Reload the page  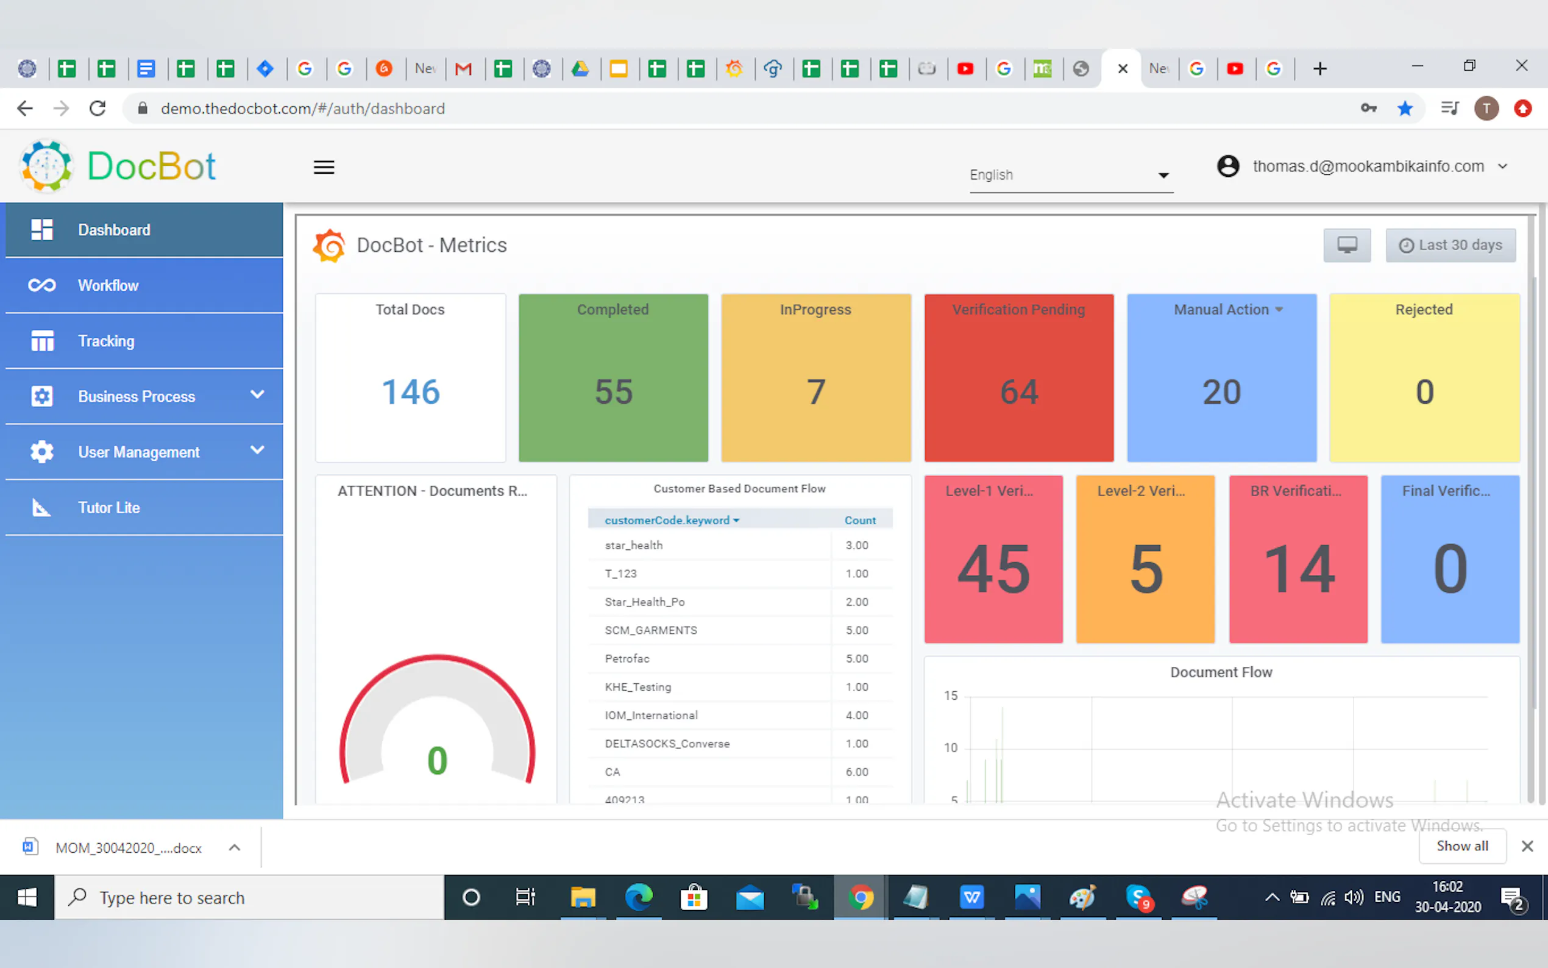pos(98,109)
